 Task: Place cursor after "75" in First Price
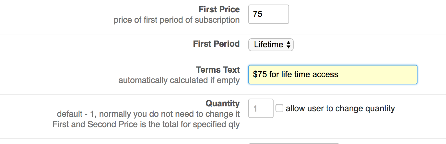coord(263,14)
